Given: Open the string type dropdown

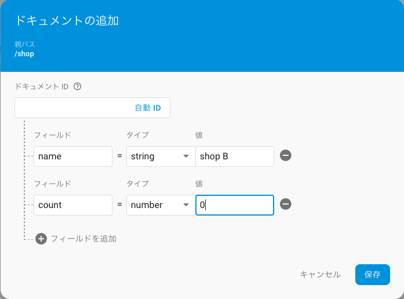Looking at the screenshot, I should pyautogui.click(x=161, y=156).
